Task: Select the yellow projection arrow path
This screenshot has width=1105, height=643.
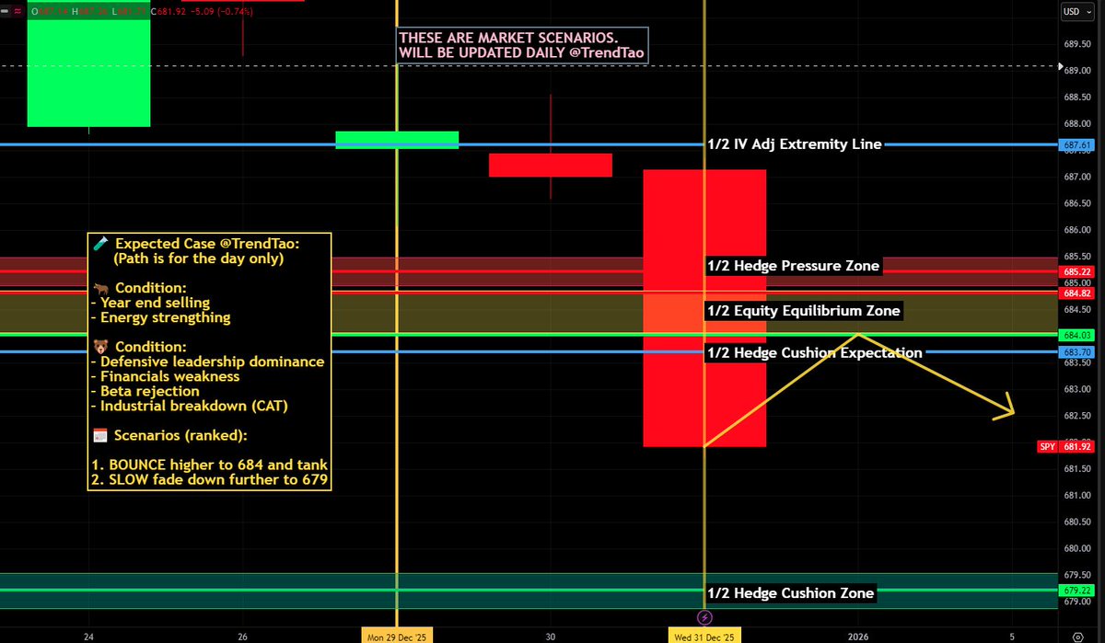Action: pos(858,389)
